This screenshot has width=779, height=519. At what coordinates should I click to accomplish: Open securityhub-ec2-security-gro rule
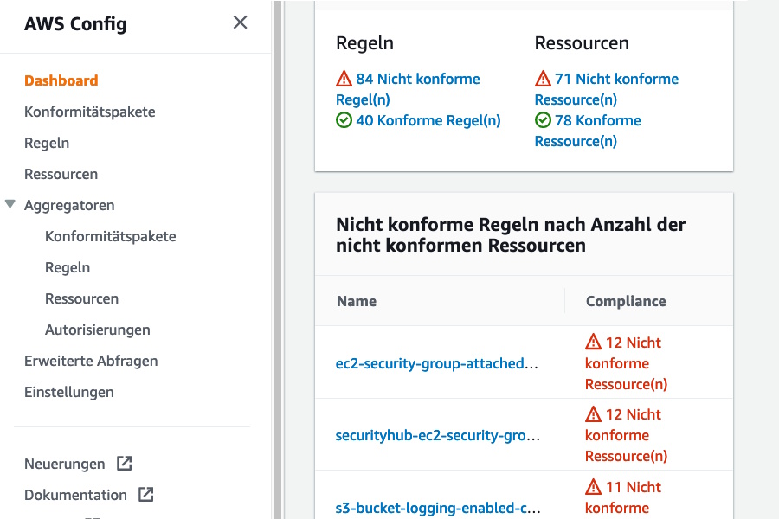tap(438, 436)
